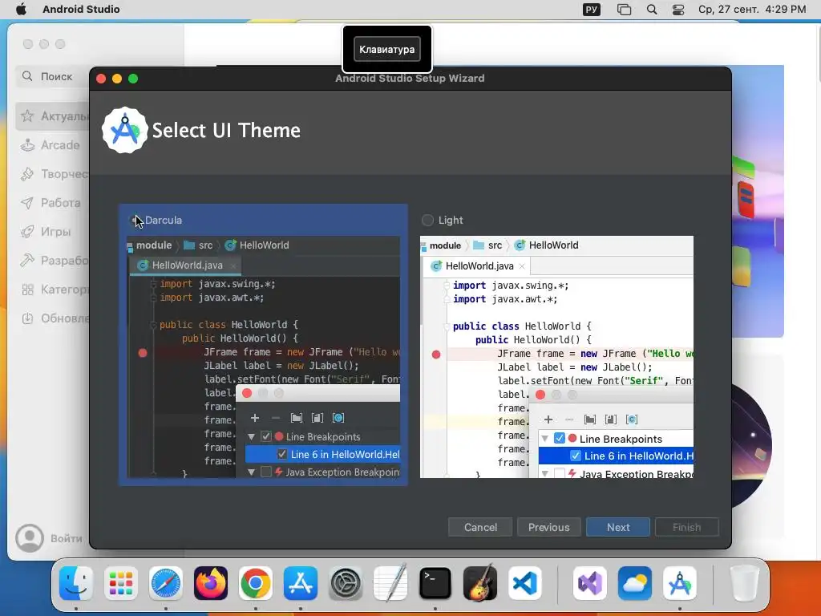The width and height of the screenshot is (821, 616).
Task: Open Spotlight search in menu bar
Action: (x=652, y=10)
